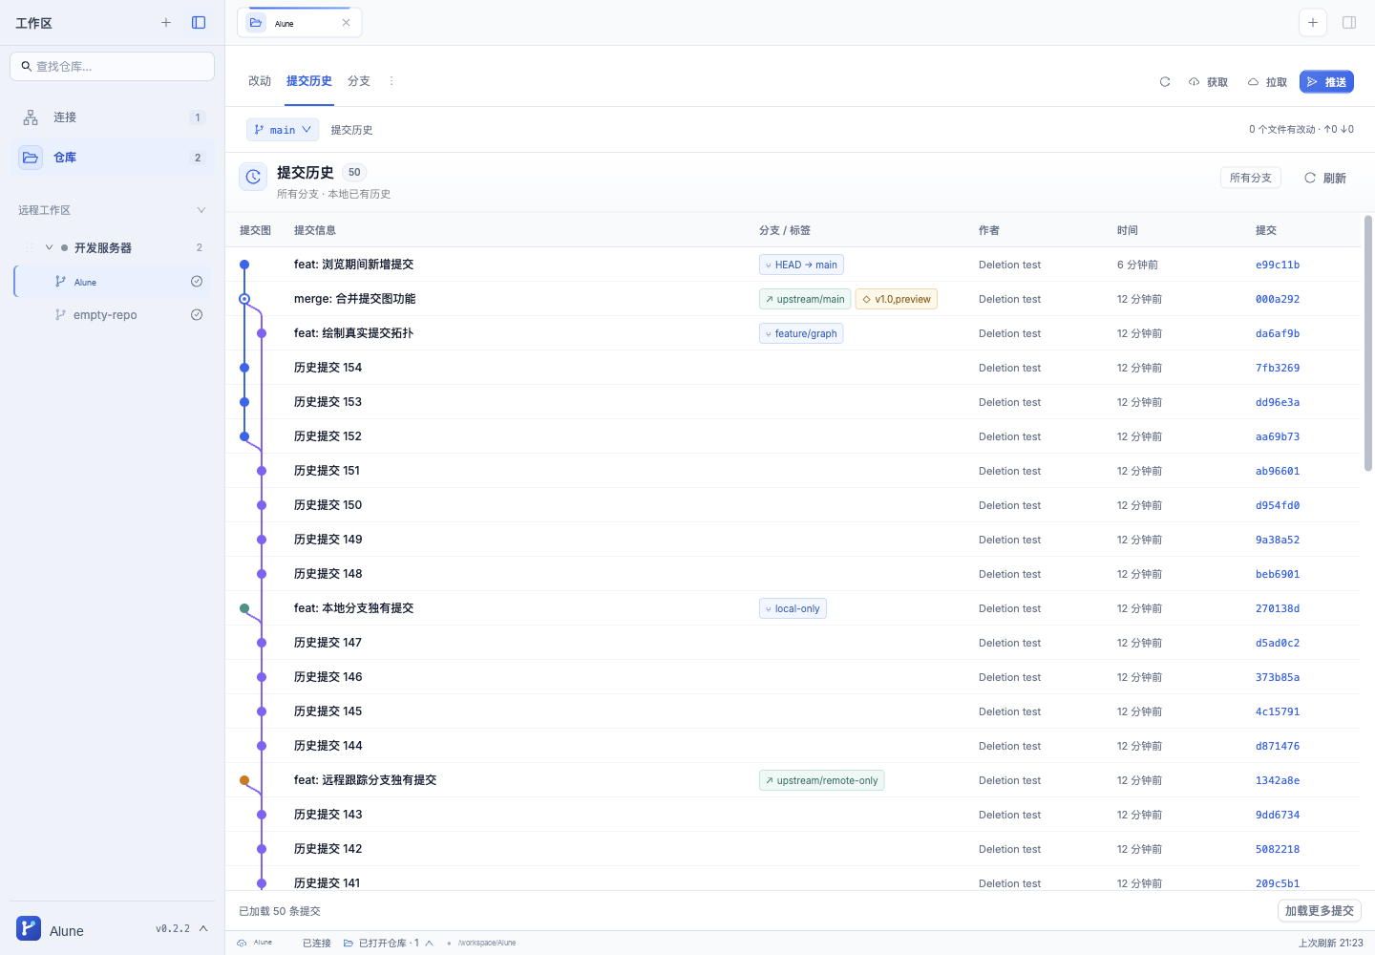The height and width of the screenshot is (955, 1375).
Task: Open commit hash e99c11b
Action: coord(1278,265)
